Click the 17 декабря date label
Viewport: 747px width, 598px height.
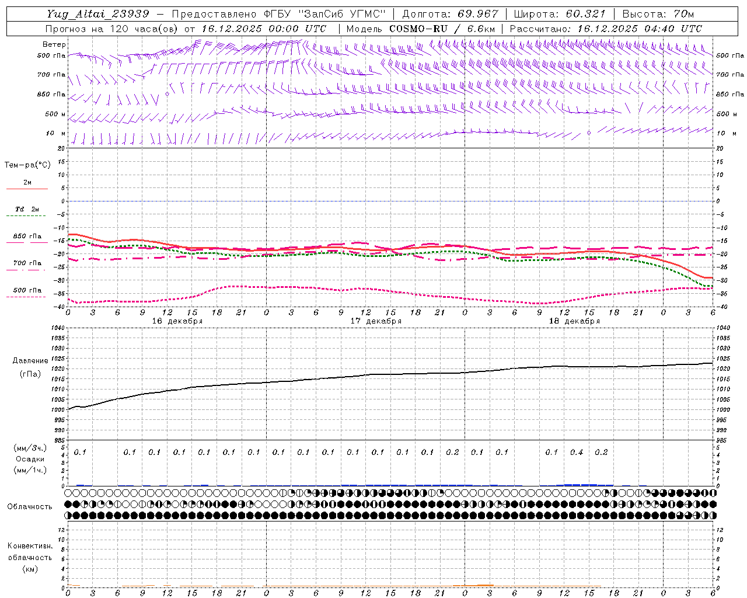coord(376,321)
